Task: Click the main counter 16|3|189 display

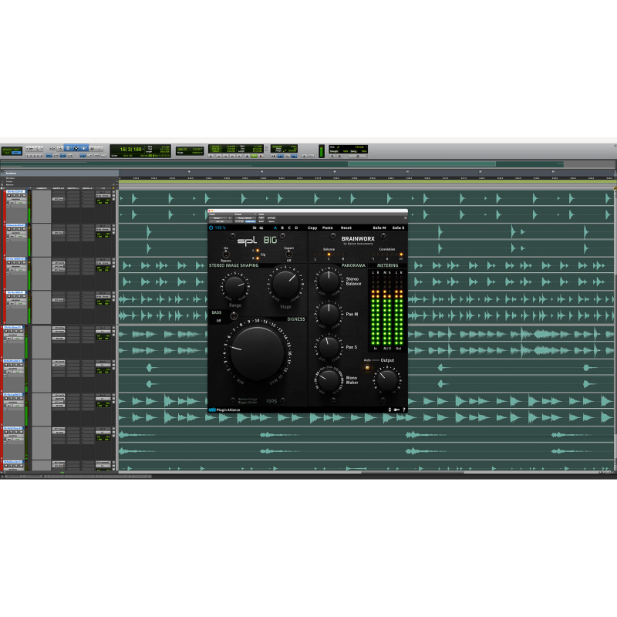Action: tap(131, 150)
